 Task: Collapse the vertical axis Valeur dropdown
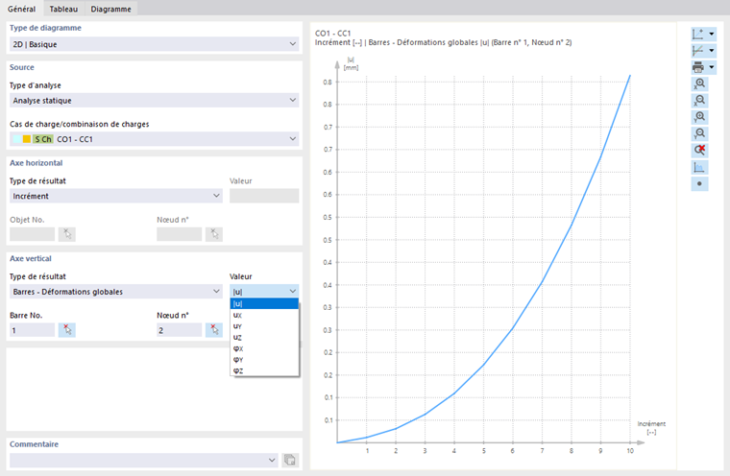click(x=292, y=292)
